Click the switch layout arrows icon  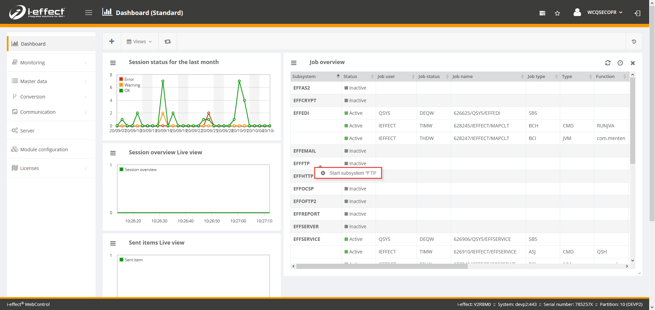click(x=168, y=42)
